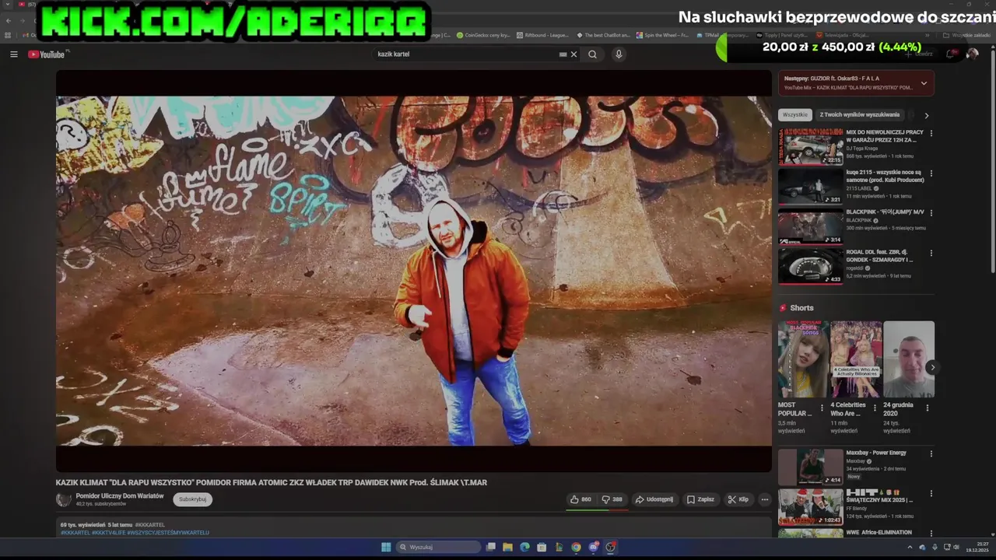Open taskbar clock 21:27 date panel
The image size is (996, 560).
click(x=977, y=547)
